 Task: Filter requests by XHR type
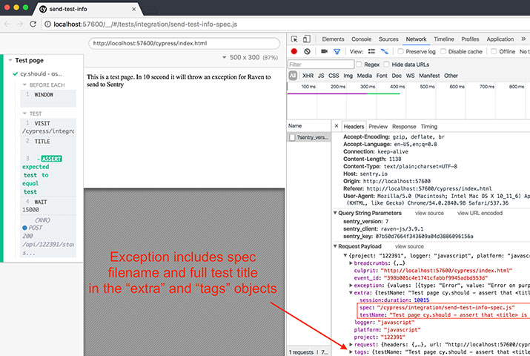coord(308,76)
